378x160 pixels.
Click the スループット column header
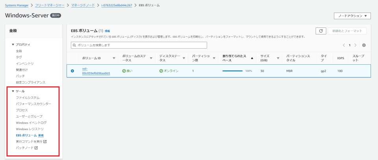tap(358, 58)
